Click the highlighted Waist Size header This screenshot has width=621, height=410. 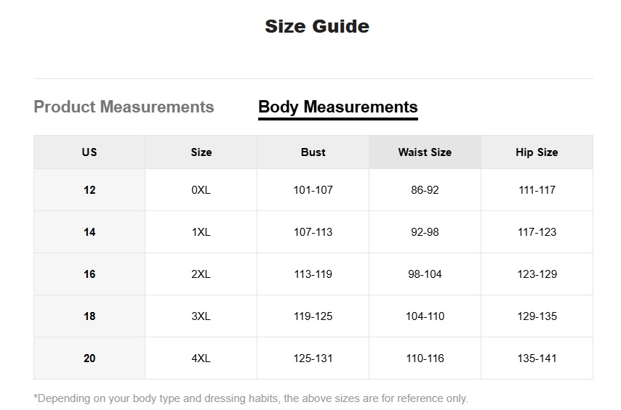[425, 152]
